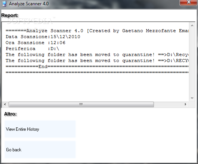Click the Analyze Scanner title bar icon

pos(4,4)
